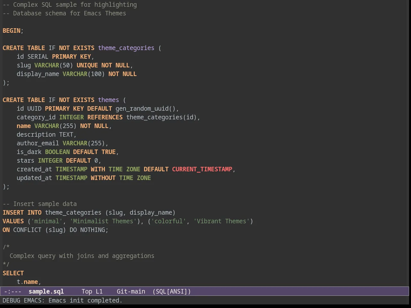Click the 'Minimalist Themes' string literal

tap(103, 221)
